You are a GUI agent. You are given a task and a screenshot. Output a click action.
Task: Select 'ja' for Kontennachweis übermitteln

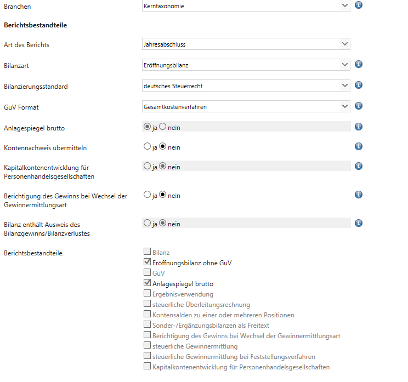(x=146, y=147)
